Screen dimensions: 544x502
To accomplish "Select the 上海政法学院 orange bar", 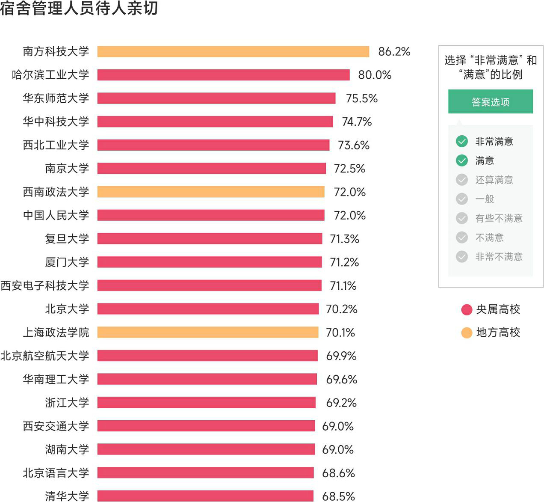I will (x=208, y=333).
